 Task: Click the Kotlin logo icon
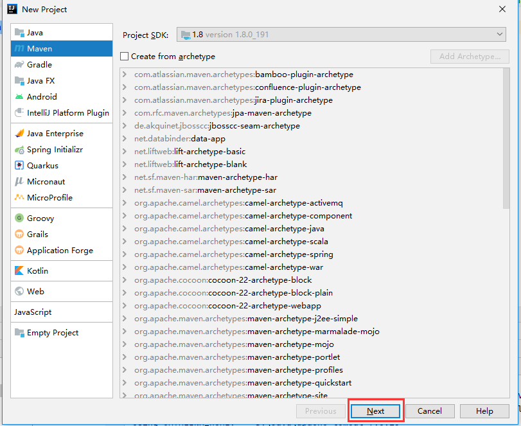[x=19, y=271]
